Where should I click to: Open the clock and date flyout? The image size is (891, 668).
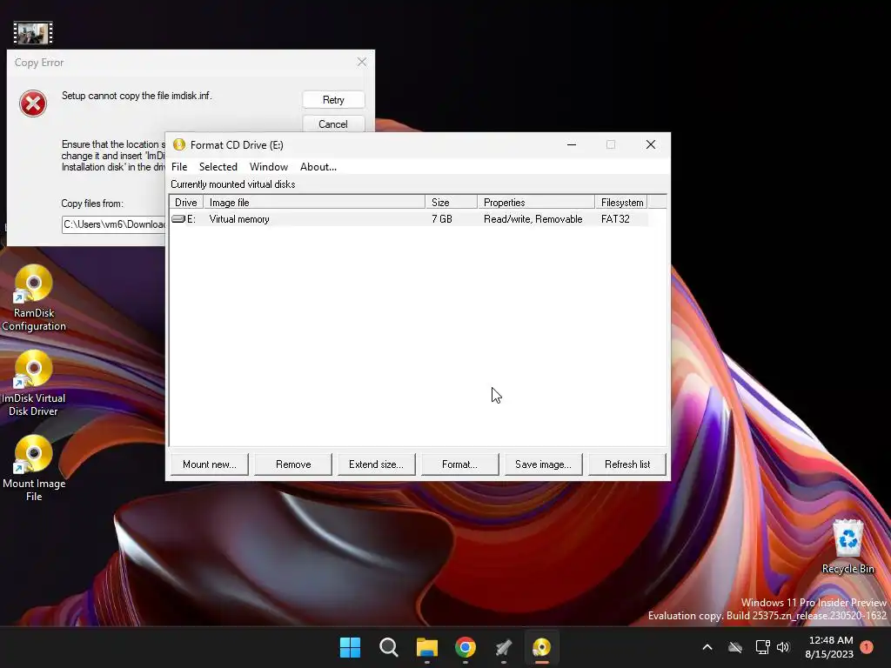(829, 647)
